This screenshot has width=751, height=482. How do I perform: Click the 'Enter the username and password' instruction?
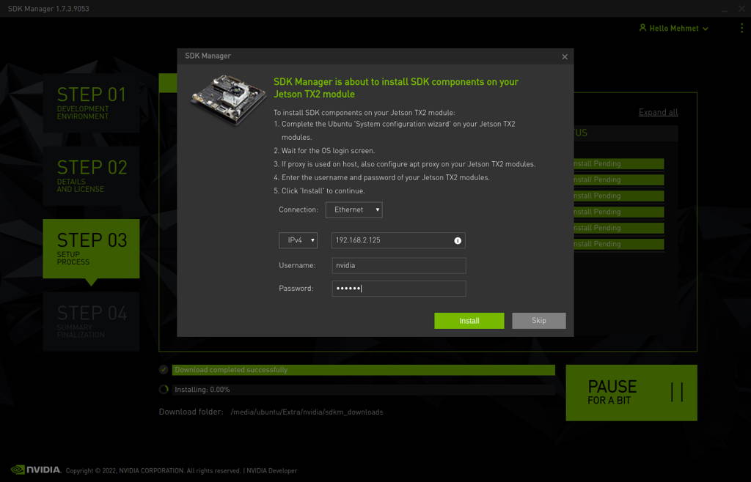[x=381, y=177]
